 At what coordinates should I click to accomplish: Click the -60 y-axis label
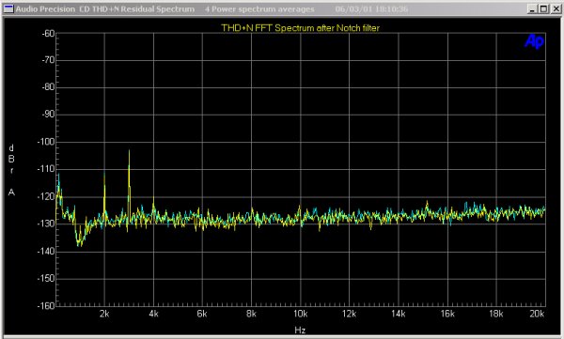(x=49, y=34)
